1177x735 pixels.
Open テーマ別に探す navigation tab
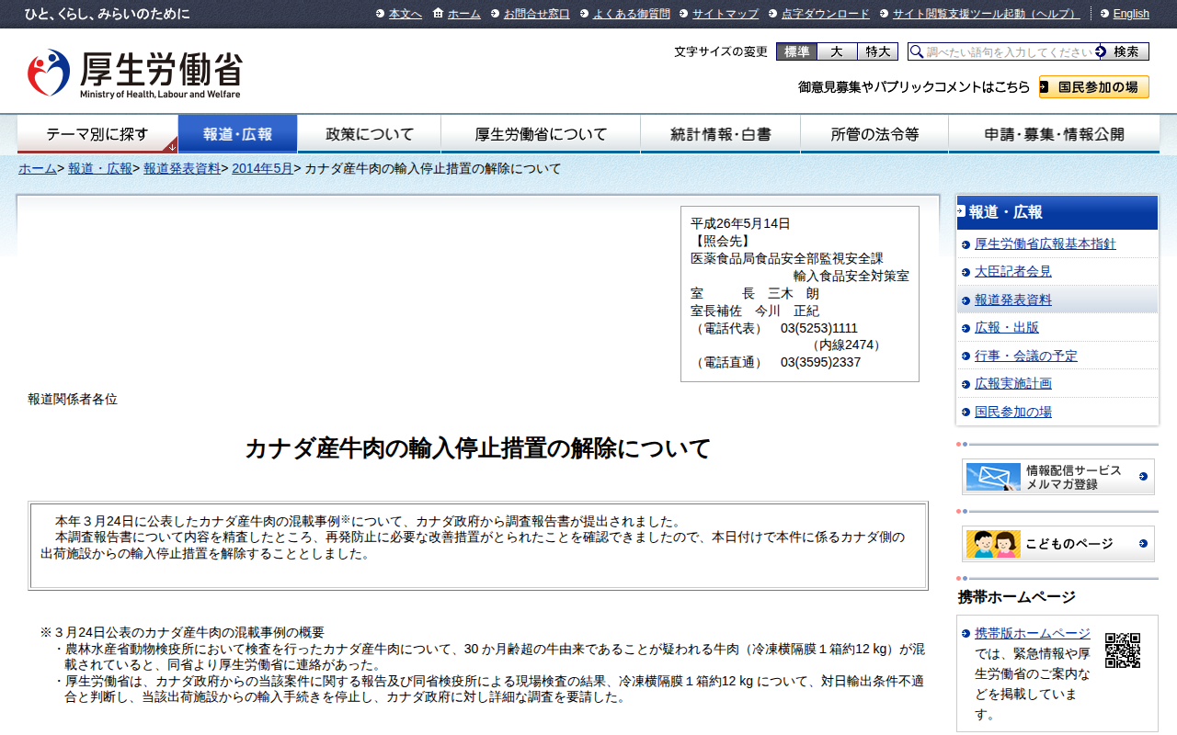tap(97, 134)
